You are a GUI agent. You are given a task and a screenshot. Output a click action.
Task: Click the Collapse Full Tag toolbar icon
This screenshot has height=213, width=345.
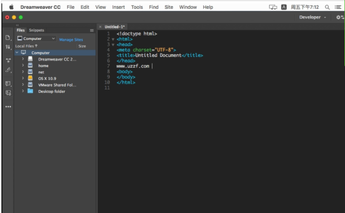[8, 60]
